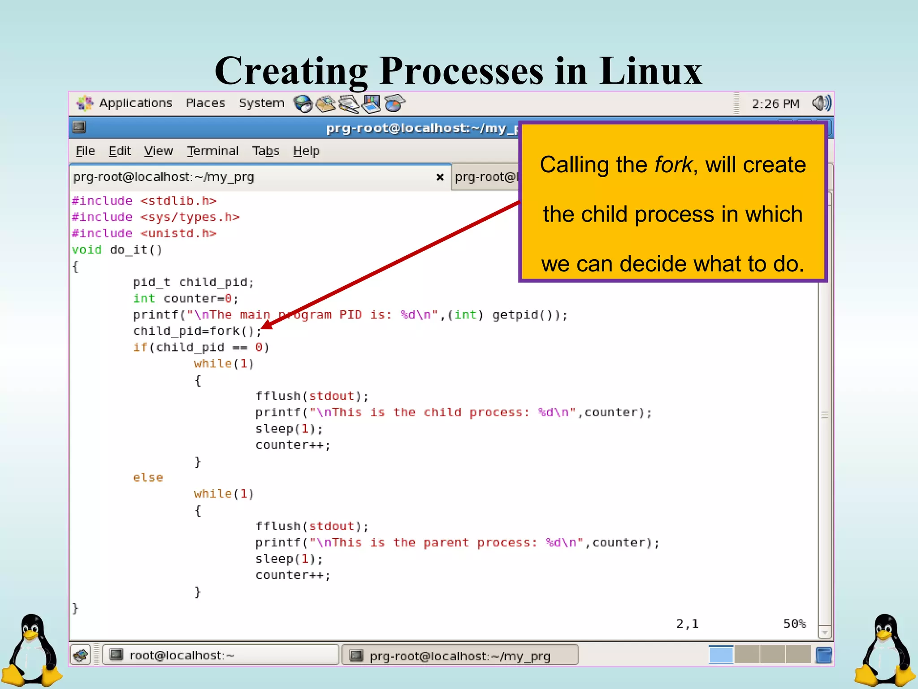This screenshot has height=689, width=918.
Task: Open the Places menu
Action: [205, 103]
